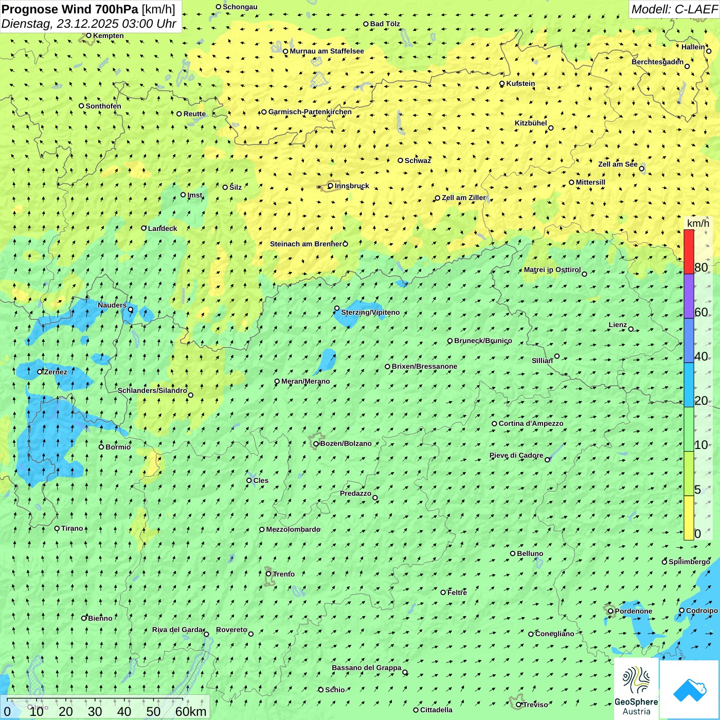This screenshot has width=720, height=720.
Task: Click the Zell am Ziller label
Action: pyautogui.click(x=464, y=197)
